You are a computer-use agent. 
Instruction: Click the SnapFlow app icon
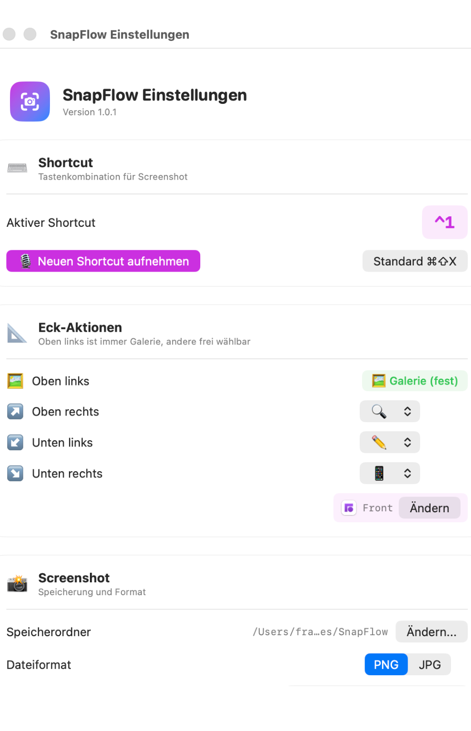coord(29,102)
